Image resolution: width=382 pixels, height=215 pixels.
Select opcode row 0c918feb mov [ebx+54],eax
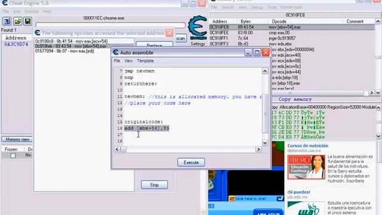(x=84, y=46)
